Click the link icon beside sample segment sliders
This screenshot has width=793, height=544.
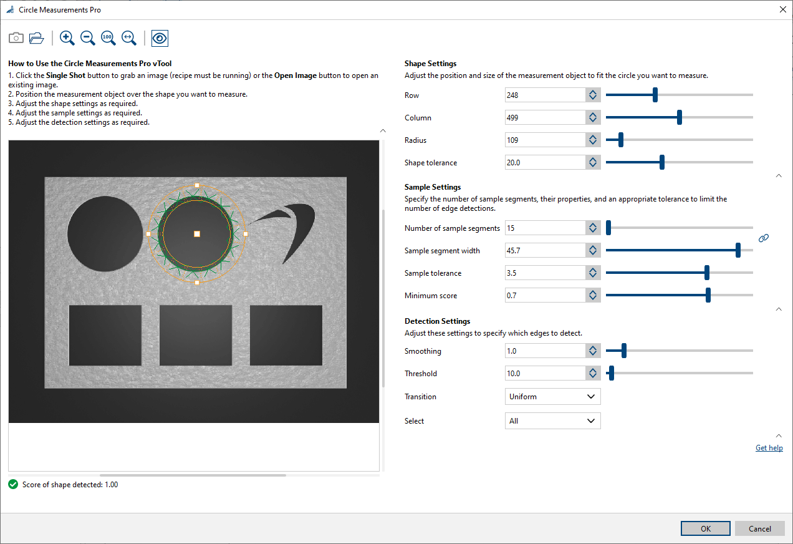[x=764, y=238]
